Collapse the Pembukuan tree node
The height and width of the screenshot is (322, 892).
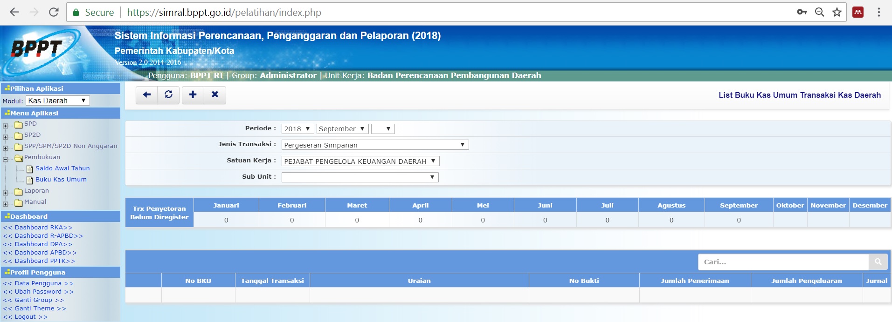coord(6,159)
